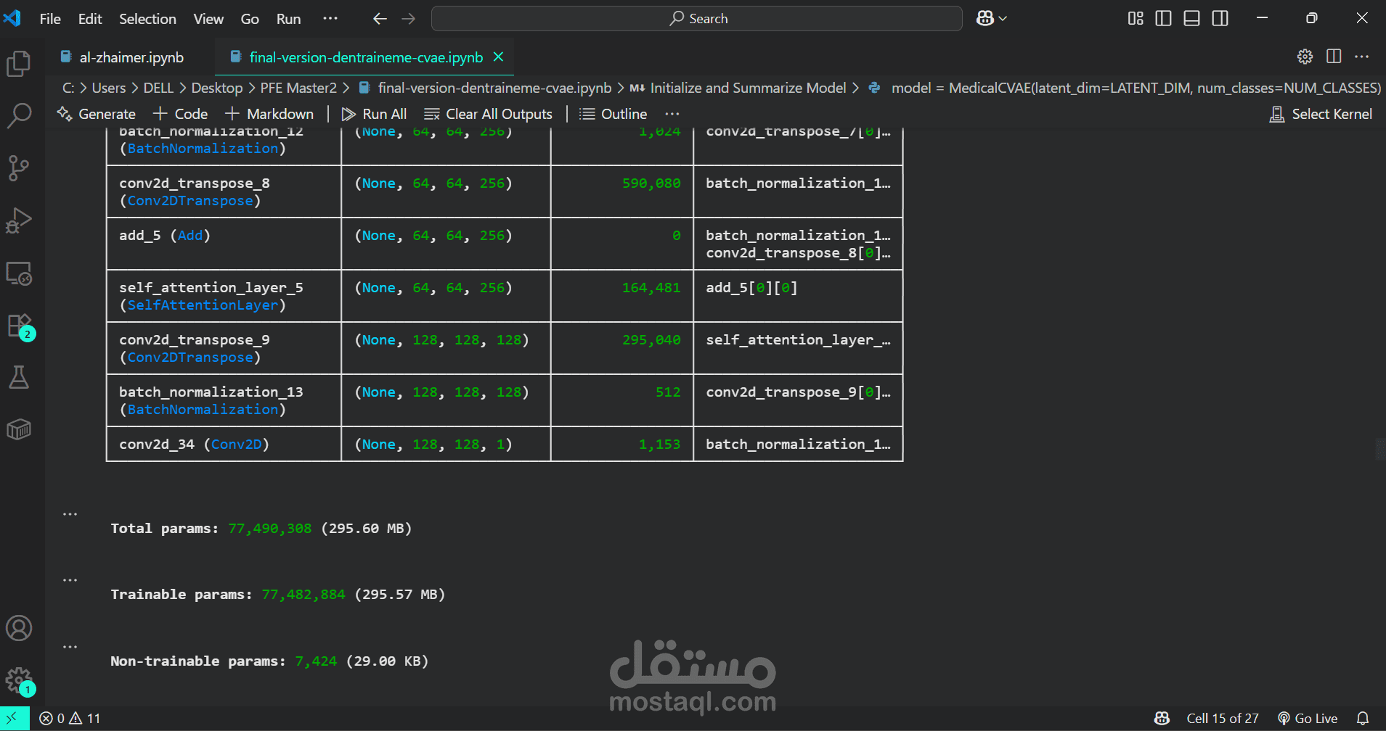Open the File menu
Viewport: 1386px width, 731px height.
tap(50, 19)
